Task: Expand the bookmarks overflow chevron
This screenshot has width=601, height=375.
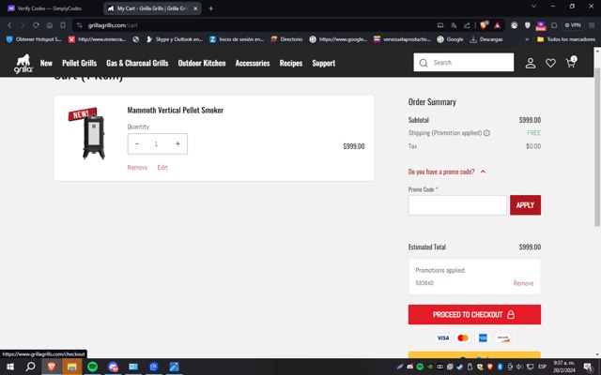Action: click(527, 39)
